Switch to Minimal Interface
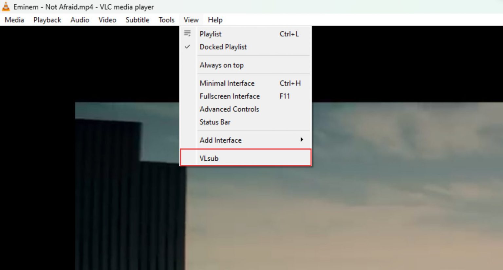Screen dimensions: 503x270 (227, 83)
